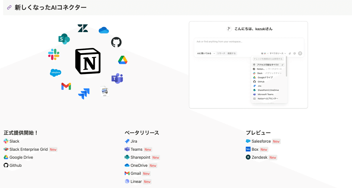This screenshot has width=352, height=188.
Task: Open the すべてのソース dropdown
Action: coord(277,53)
